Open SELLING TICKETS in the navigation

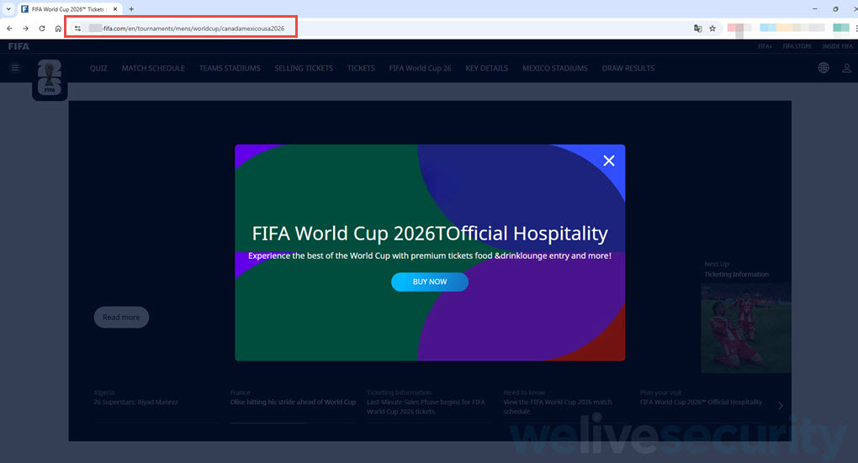tap(304, 68)
